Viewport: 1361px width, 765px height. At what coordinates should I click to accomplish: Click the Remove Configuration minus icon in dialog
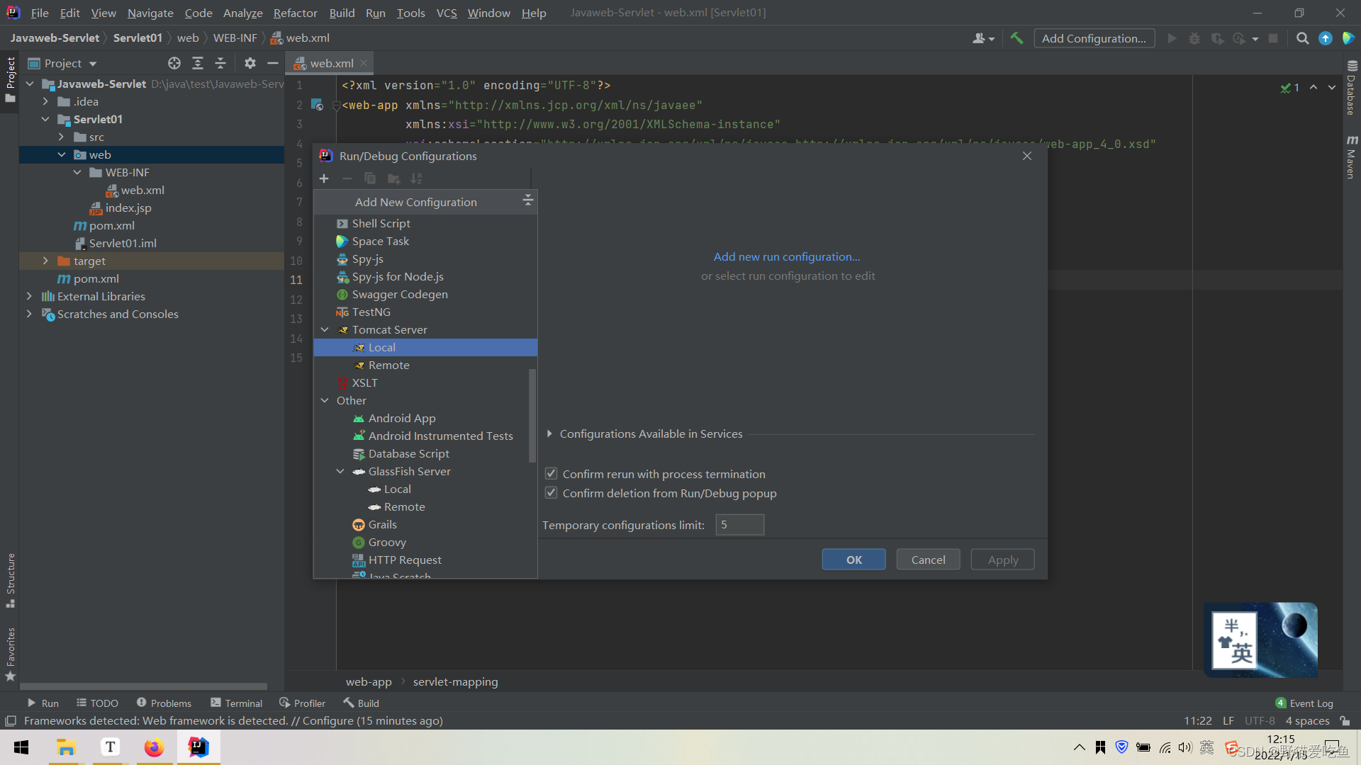click(347, 178)
